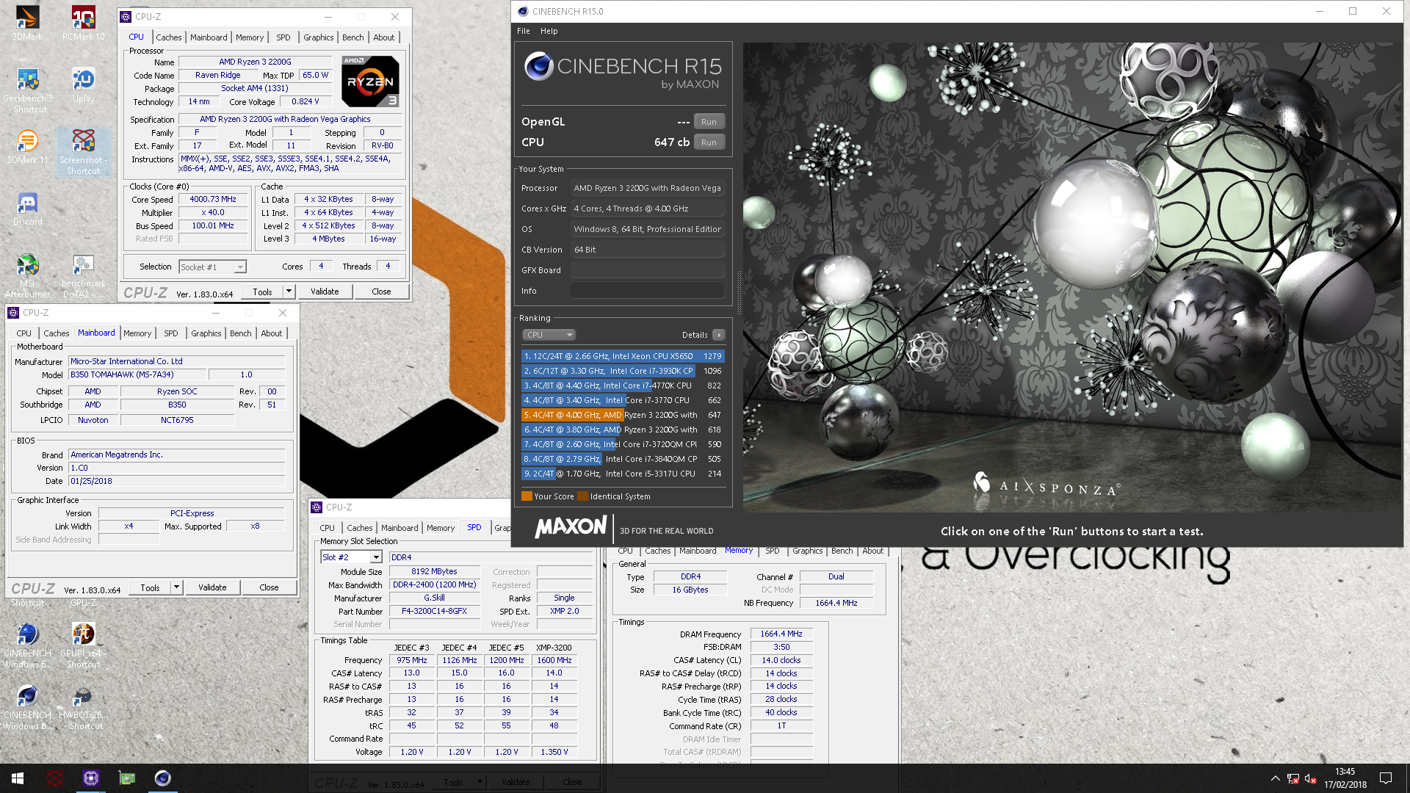The height and width of the screenshot is (793, 1410).
Task: Open SPD tab in Memory CPU-Z window
Action: 772,551
